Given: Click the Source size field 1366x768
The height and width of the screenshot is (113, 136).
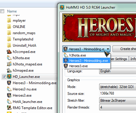Looking at the screenshot, I should [118, 93].
